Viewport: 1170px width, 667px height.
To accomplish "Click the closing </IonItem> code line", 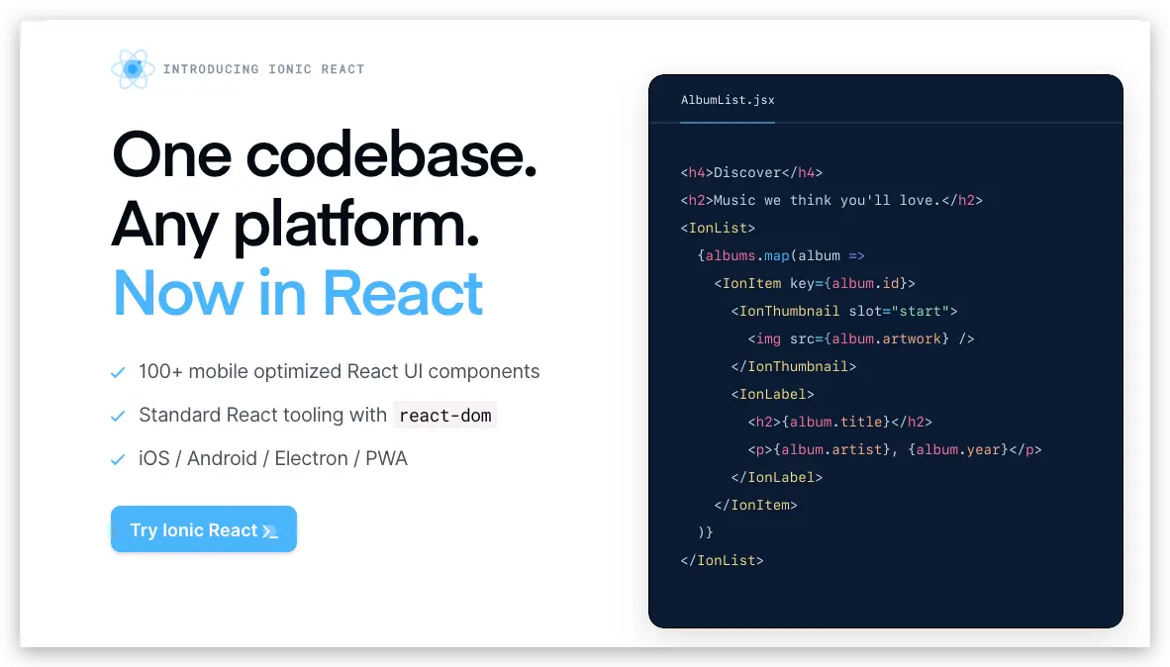I will (756, 505).
